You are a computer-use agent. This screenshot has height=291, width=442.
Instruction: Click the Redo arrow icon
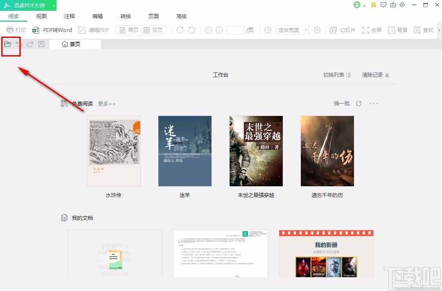pyautogui.click(x=29, y=44)
